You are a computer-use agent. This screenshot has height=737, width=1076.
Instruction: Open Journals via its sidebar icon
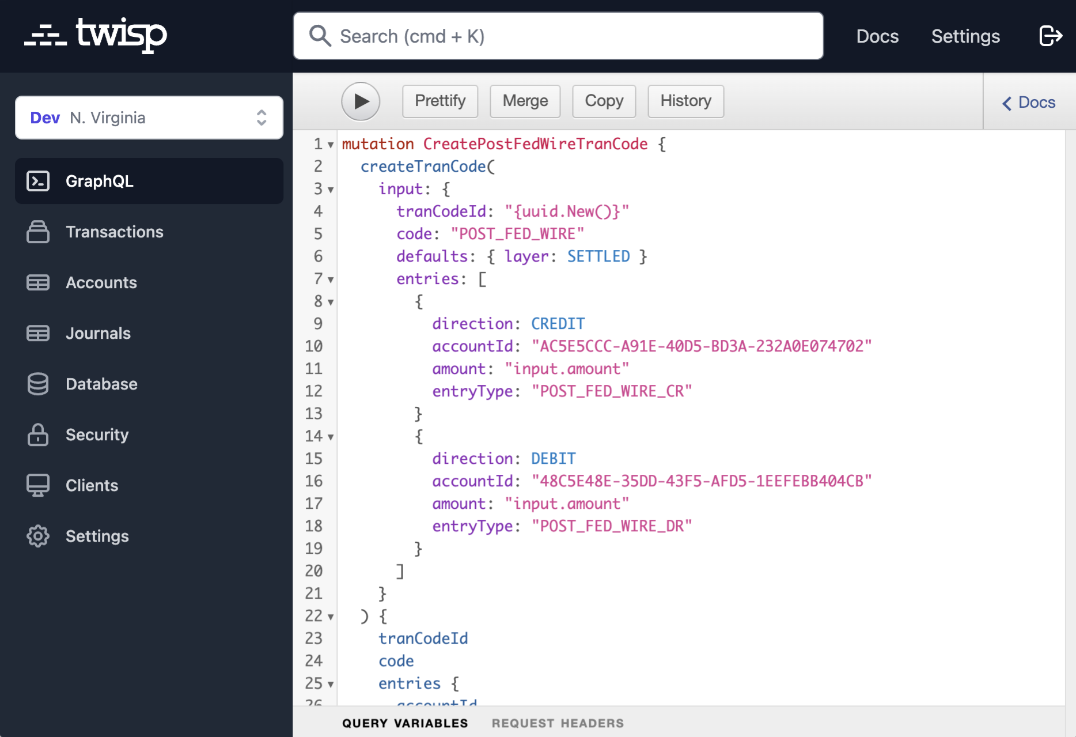(38, 333)
